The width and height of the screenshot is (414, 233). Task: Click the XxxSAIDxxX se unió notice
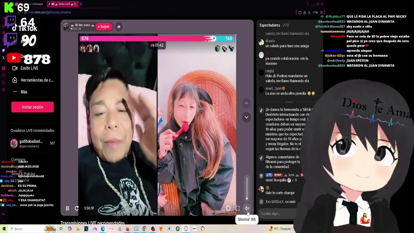point(280,202)
